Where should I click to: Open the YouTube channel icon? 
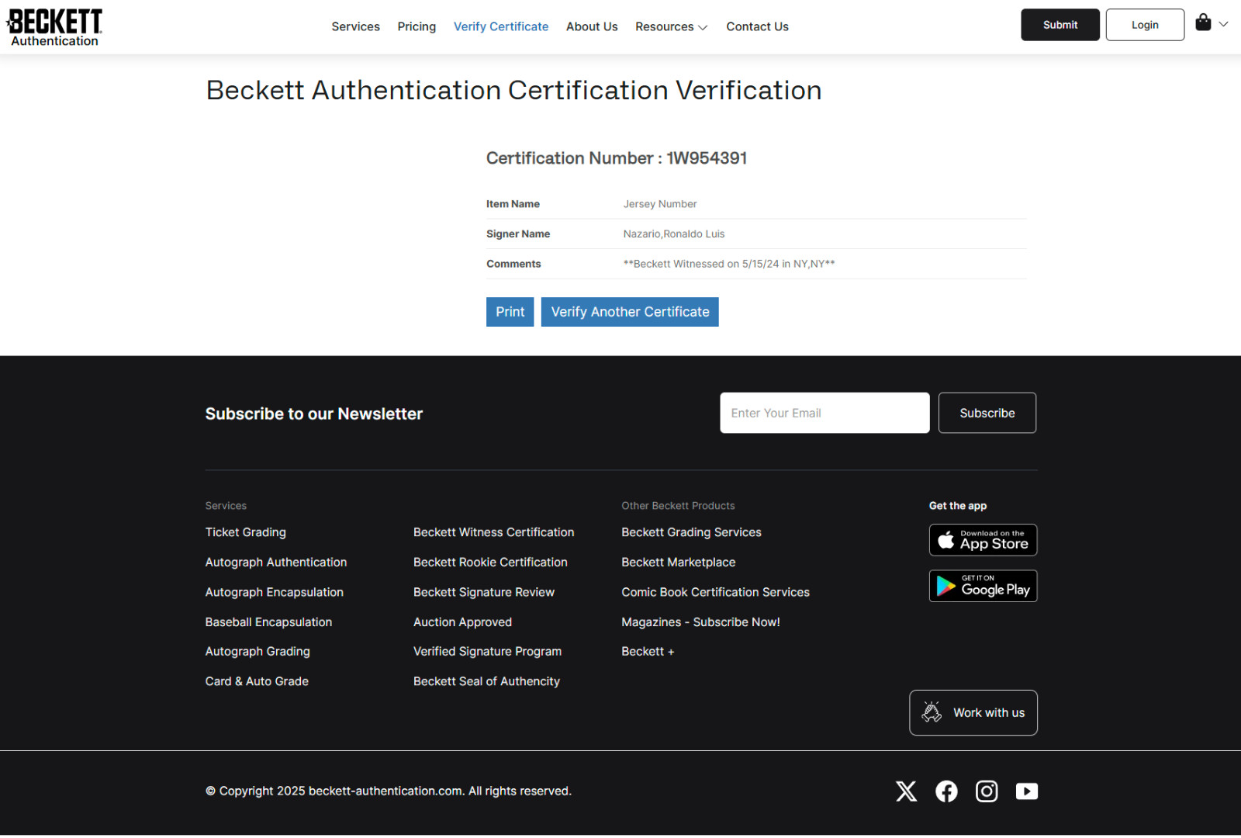point(1027,791)
